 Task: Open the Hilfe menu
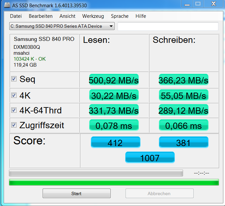pos(141,16)
